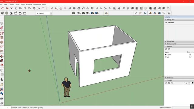Open the Window menu

(29, 4)
